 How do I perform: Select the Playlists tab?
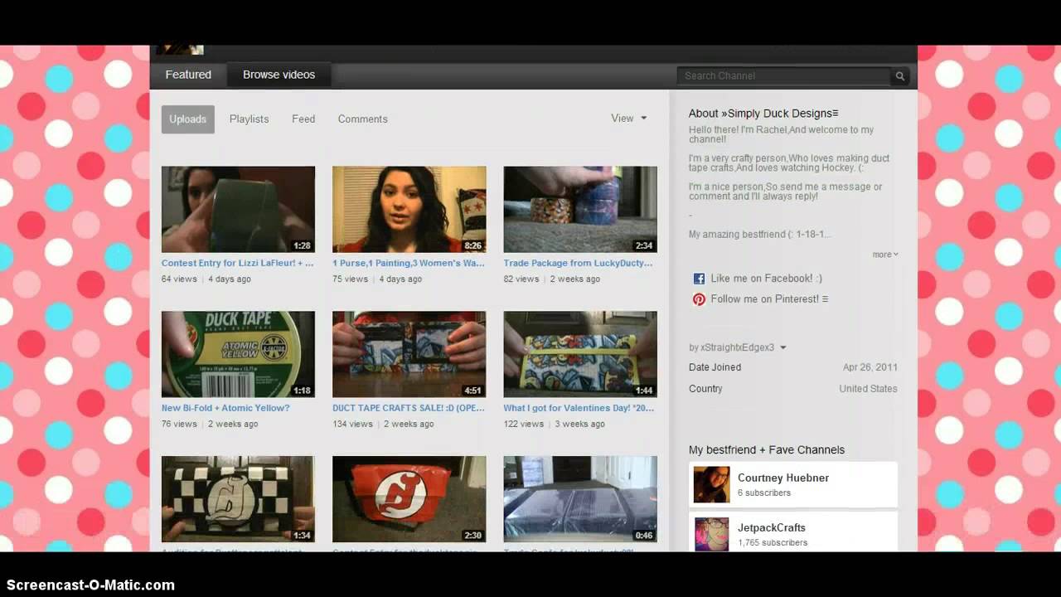click(249, 119)
